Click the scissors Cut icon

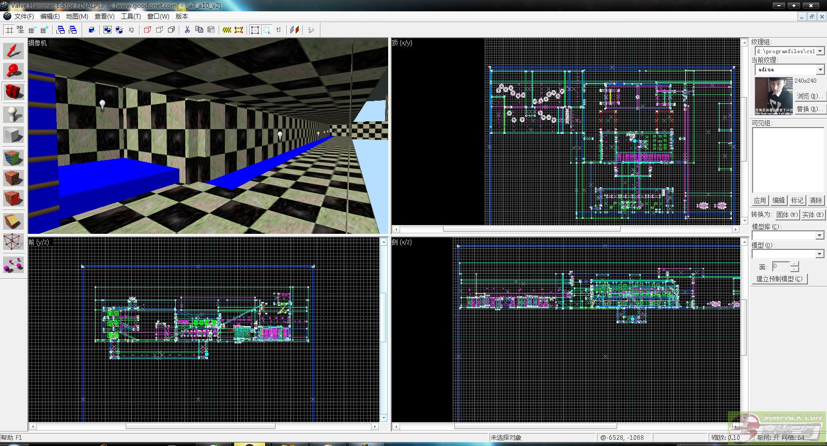pyautogui.click(x=187, y=30)
